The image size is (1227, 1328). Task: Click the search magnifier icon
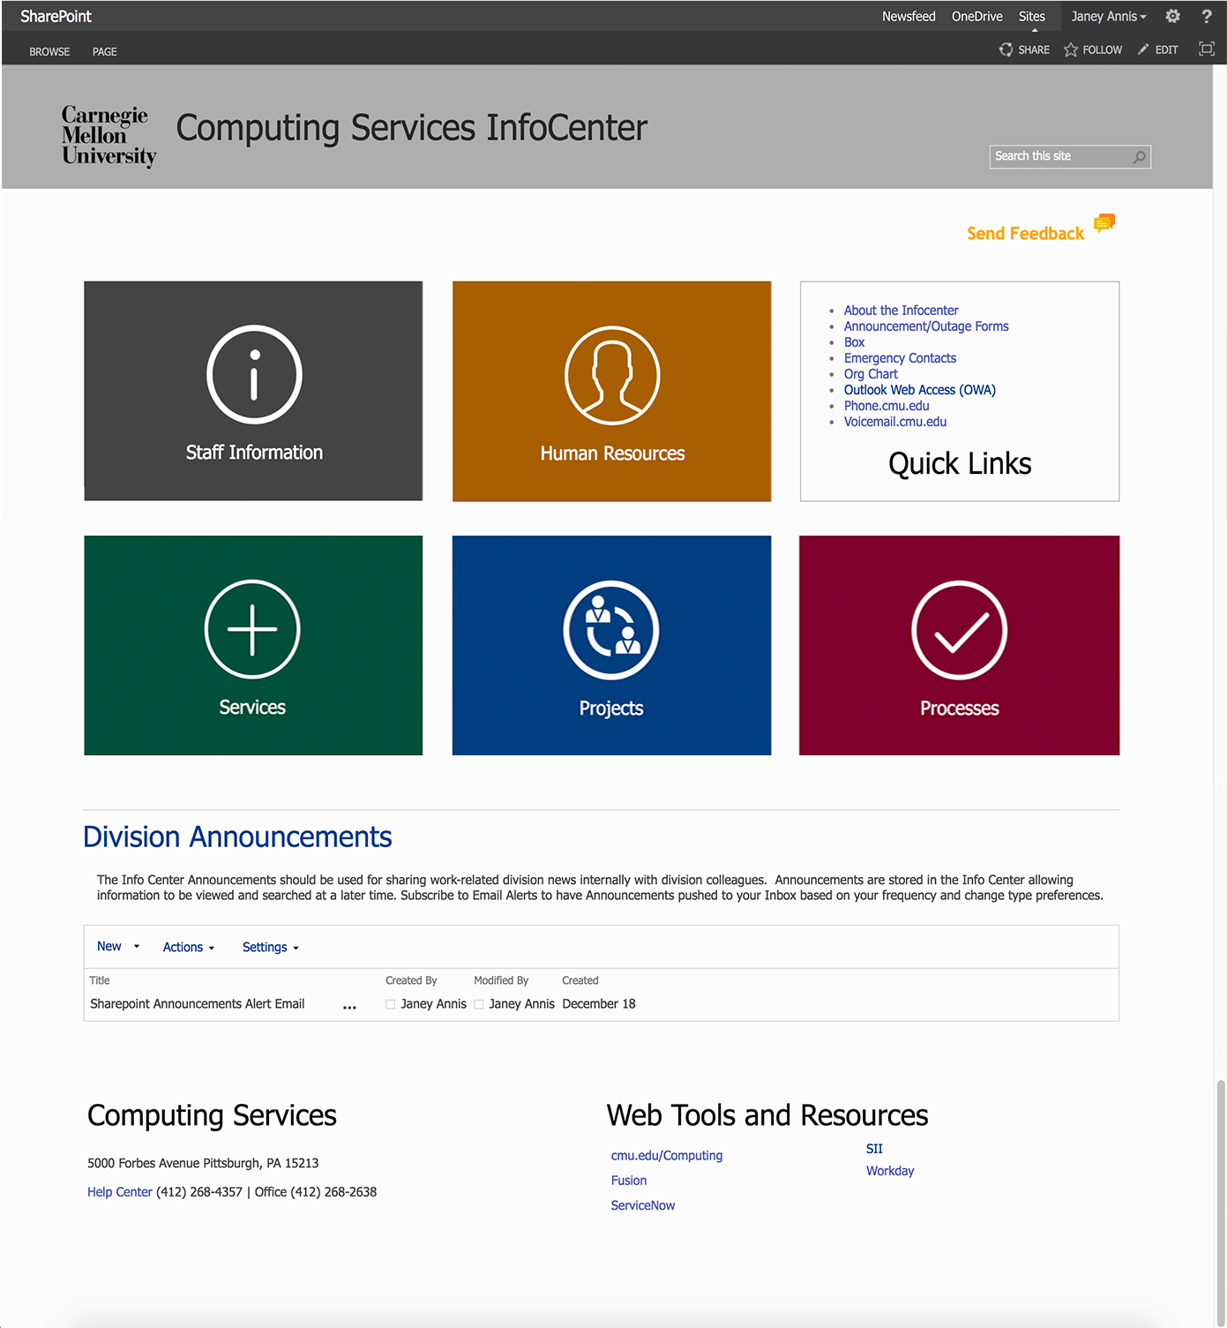tap(1140, 157)
